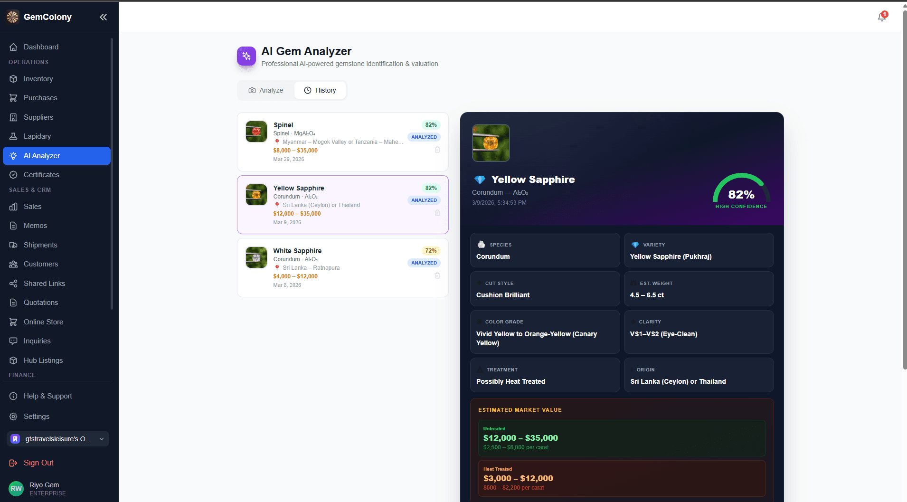Click the Settings gear icon
Viewport: 907px width, 502px height.
click(13, 417)
